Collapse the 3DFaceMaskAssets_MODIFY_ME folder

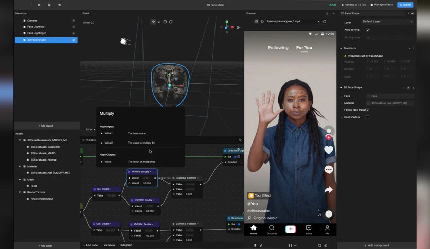coord(20,140)
